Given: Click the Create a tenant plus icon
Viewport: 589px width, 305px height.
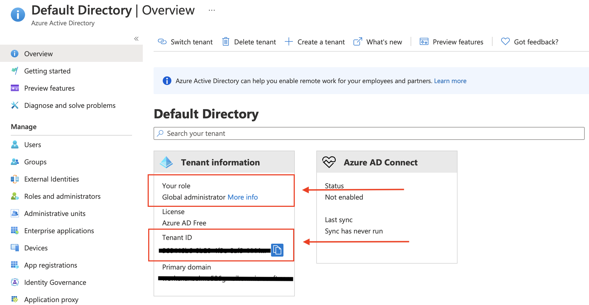Looking at the screenshot, I should pos(289,42).
